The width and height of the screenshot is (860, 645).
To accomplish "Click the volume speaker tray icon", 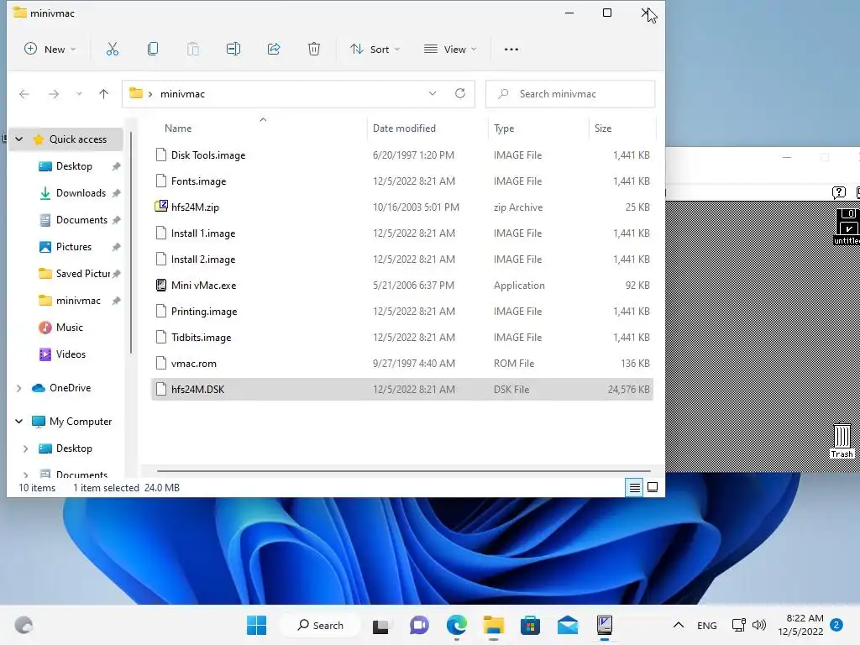I will click(759, 625).
